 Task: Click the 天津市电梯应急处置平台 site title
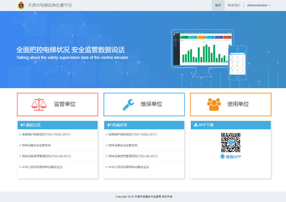coord(50,5)
